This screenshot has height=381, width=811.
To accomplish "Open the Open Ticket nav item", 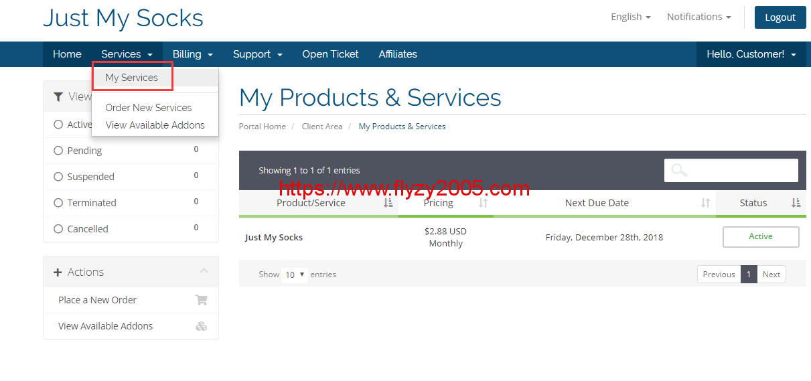I will (330, 54).
